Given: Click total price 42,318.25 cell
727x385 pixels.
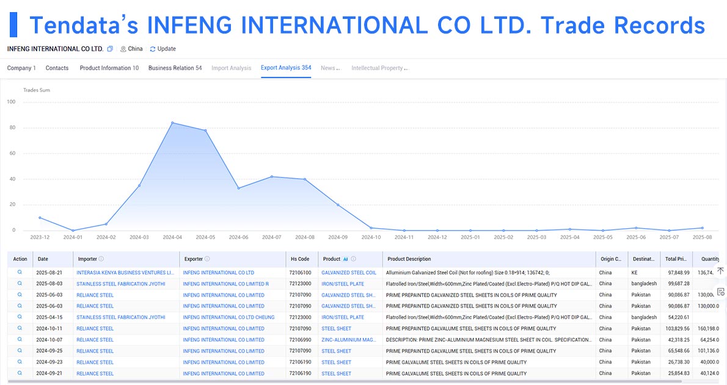Looking at the screenshot, I should click(x=679, y=340).
